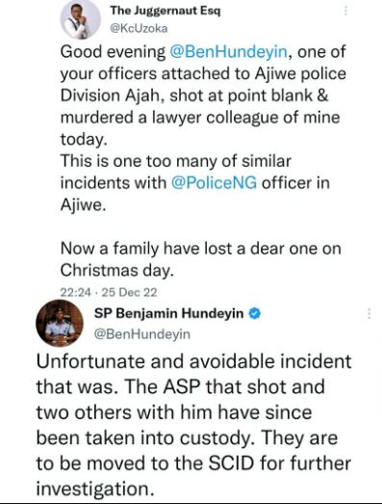This screenshot has width=382, height=504.
Task: Open more options menu on Juggernaut tweet
Action: tap(345, 12)
